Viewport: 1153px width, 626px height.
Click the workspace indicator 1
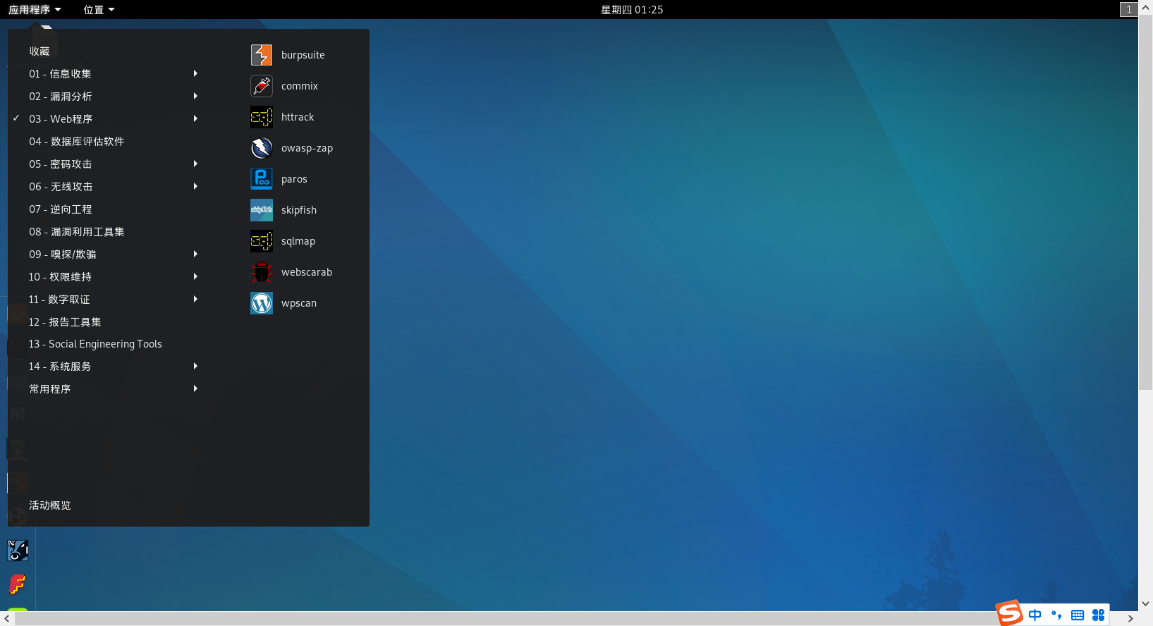[x=1128, y=9]
